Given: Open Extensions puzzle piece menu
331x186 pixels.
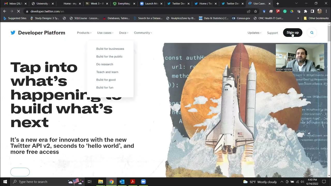Looking at the screenshot, I should [305, 11].
